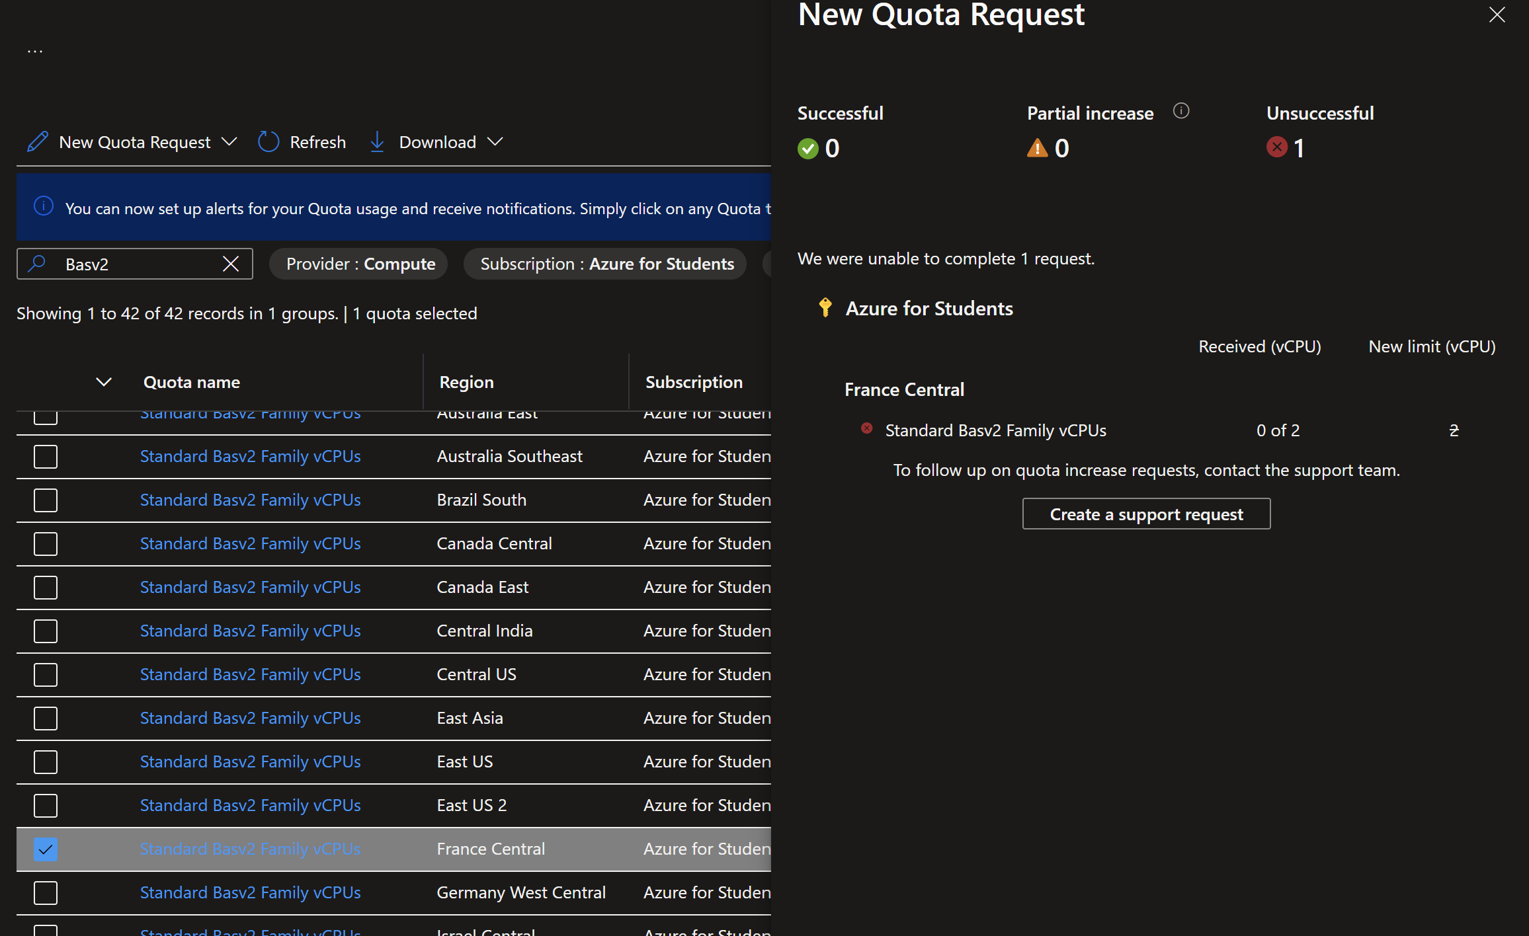The height and width of the screenshot is (936, 1529).
Task: Check the Central India row checkbox
Action: click(x=46, y=631)
